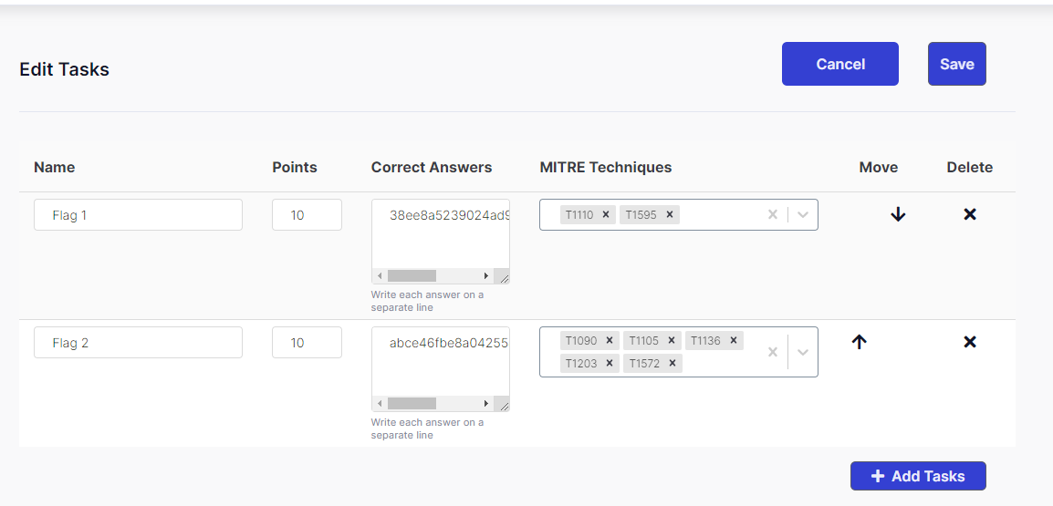Viewport: 1053px width, 506px height.
Task: Click the Cancel button
Action: [839, 64]
